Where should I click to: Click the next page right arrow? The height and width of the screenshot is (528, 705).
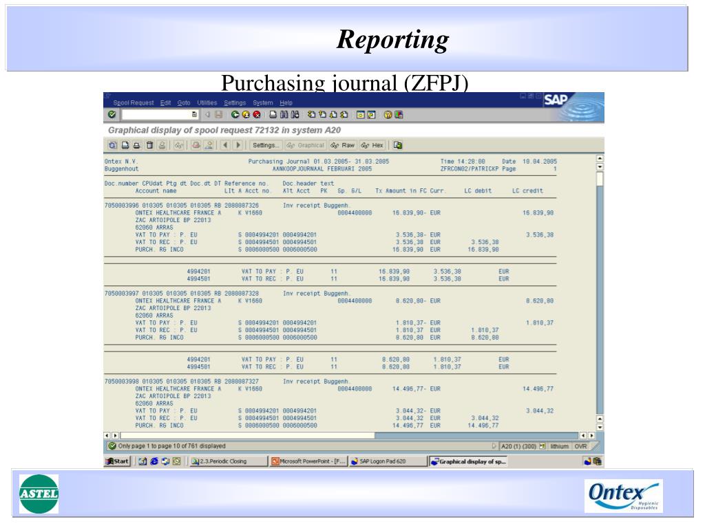pyautogui.click(x=238, y=145)
